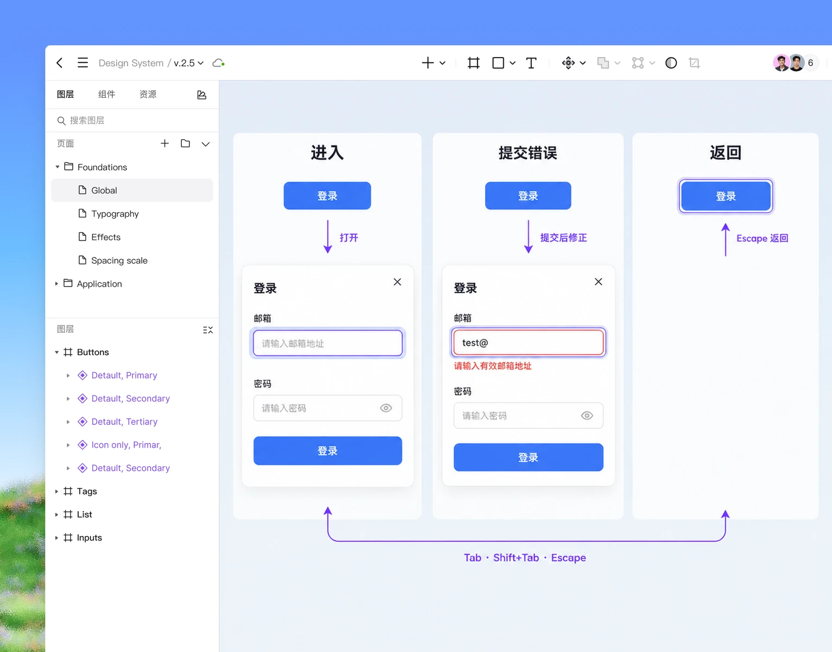Open the shape tool dropdown arrow
The width and height of the screenshot is (832, 652).
(512, 63)
